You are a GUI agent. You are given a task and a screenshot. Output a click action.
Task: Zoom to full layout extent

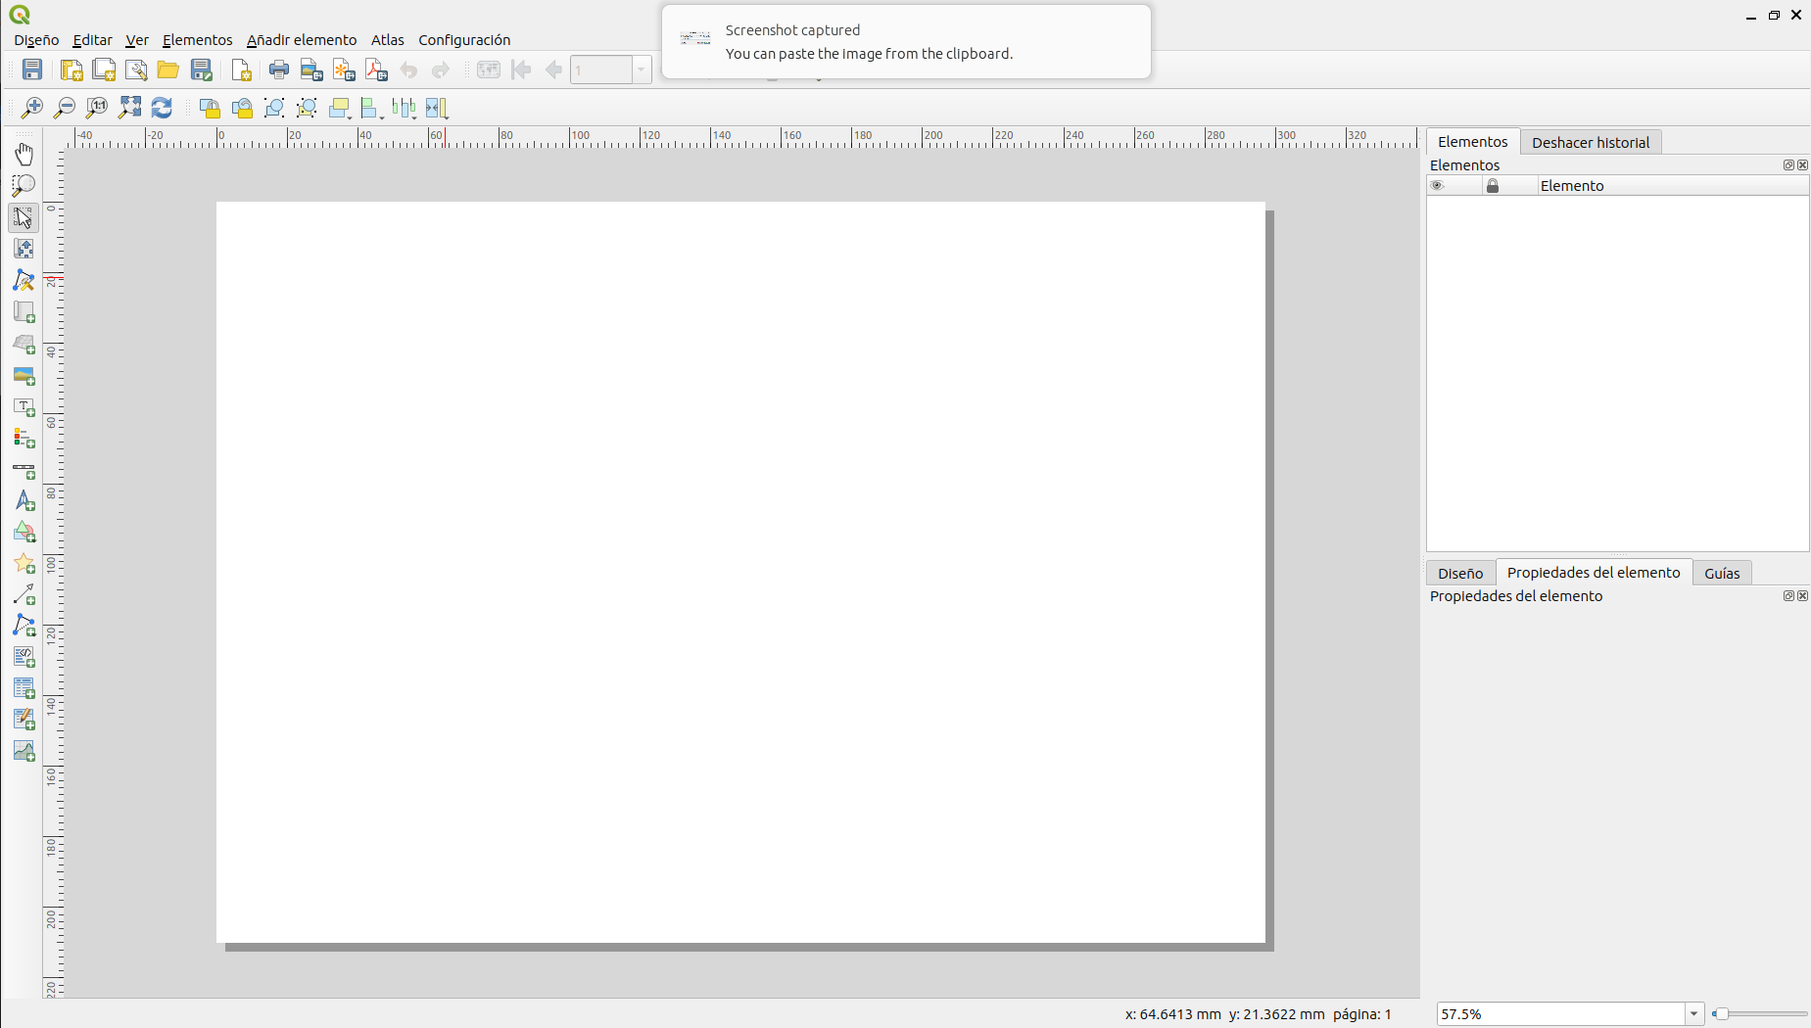(129, 108)
